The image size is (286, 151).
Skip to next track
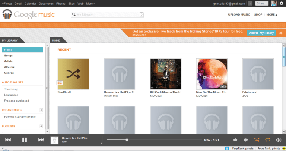click(x=41, y=140)
